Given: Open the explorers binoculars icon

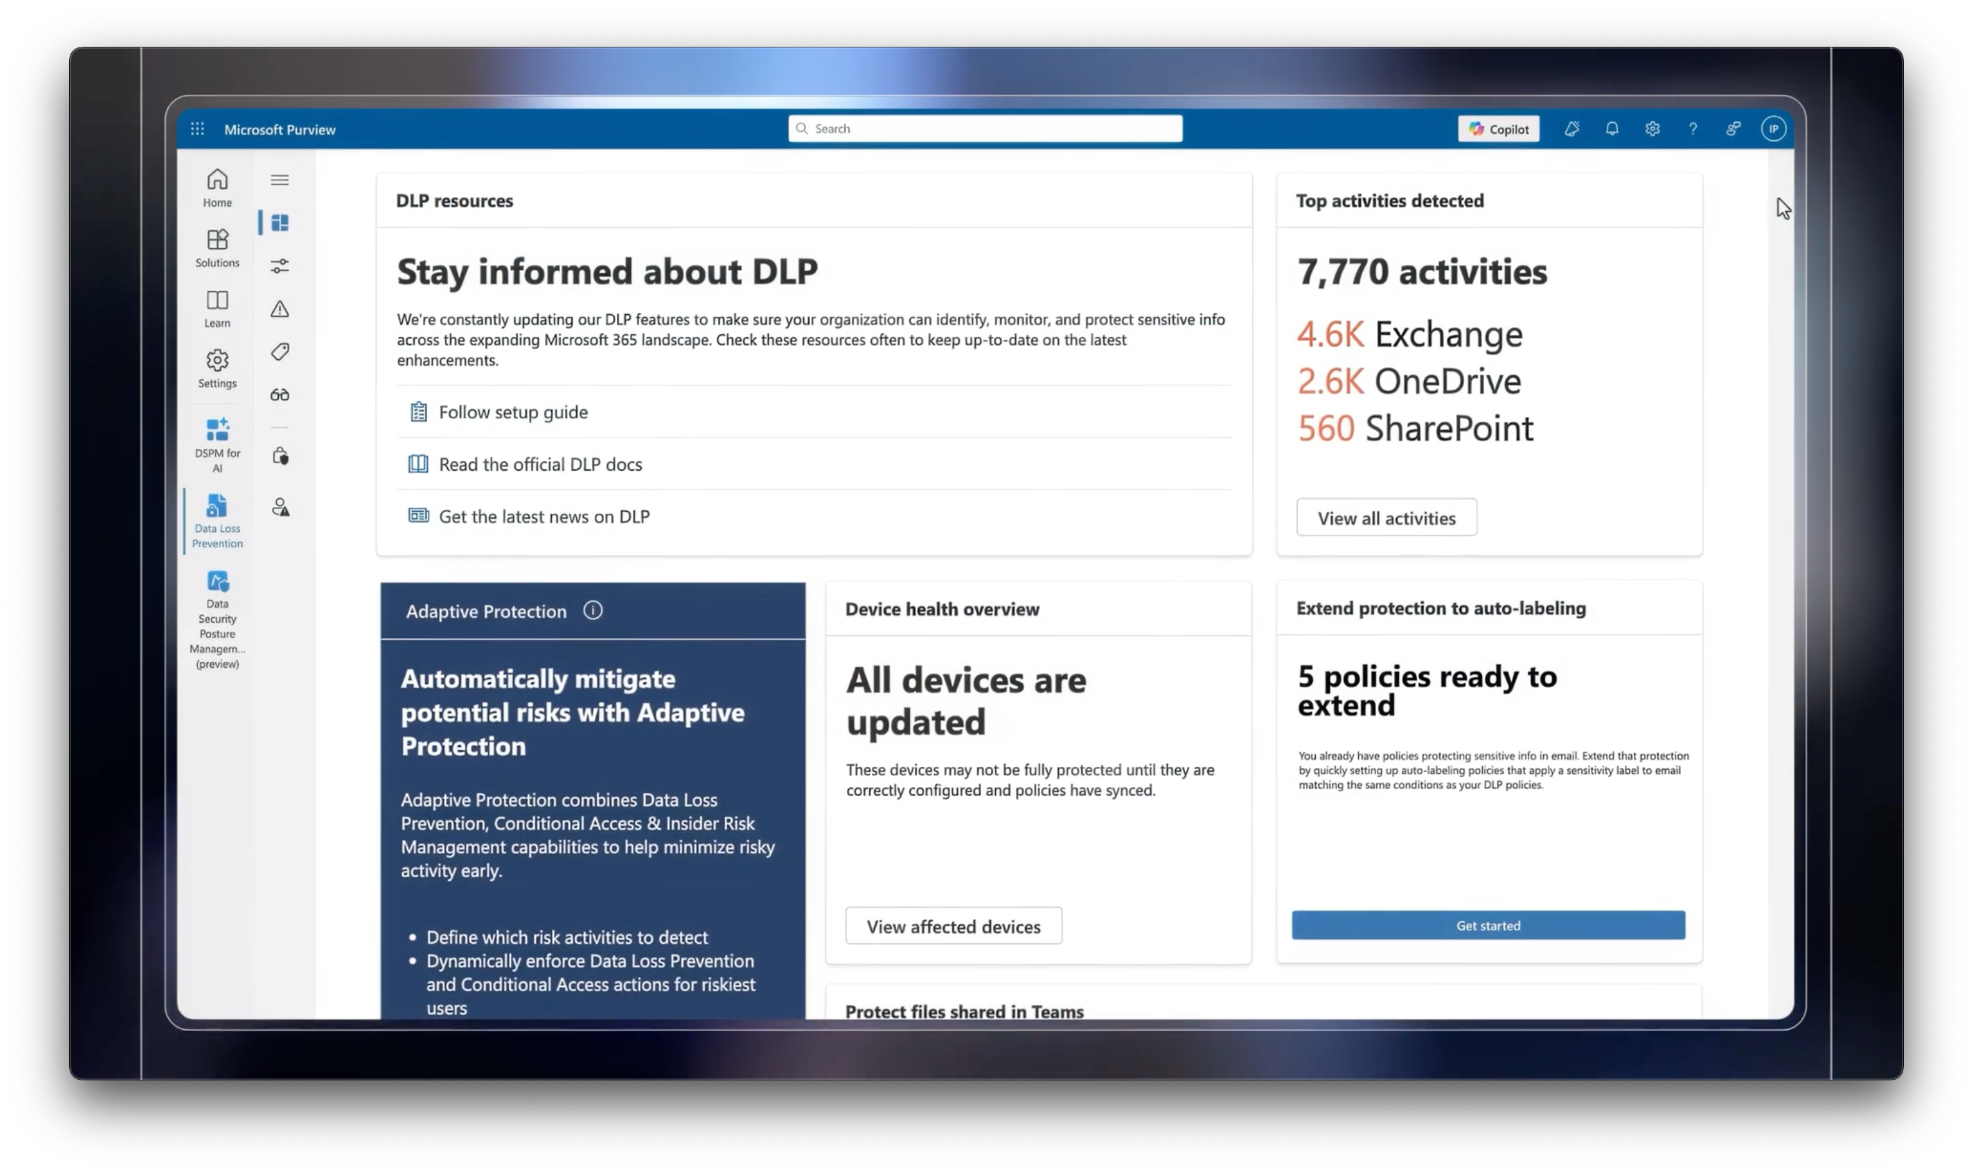Looking at the screenshot, I should (279, 395).
